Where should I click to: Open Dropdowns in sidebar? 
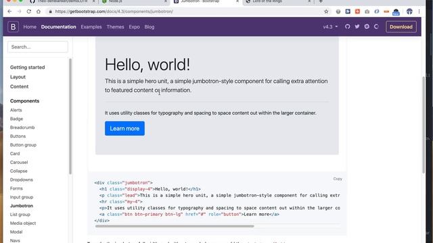[21, 180]
